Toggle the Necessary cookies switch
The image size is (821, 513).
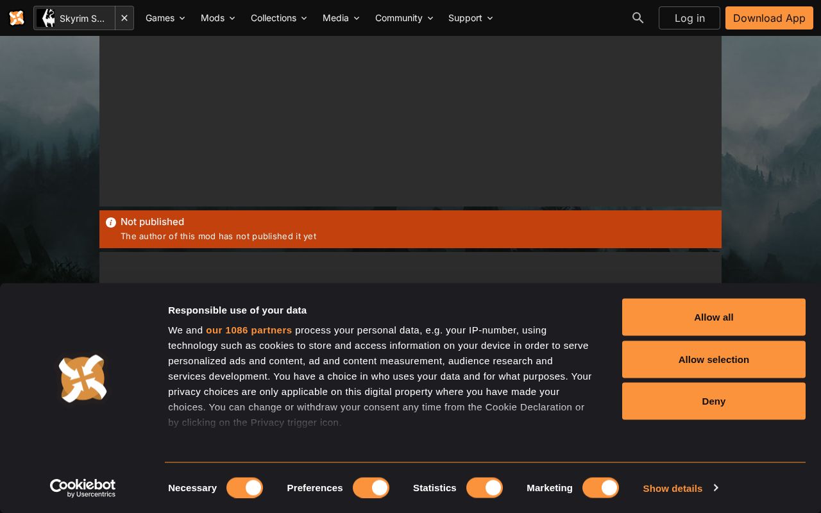click(244, 488)
